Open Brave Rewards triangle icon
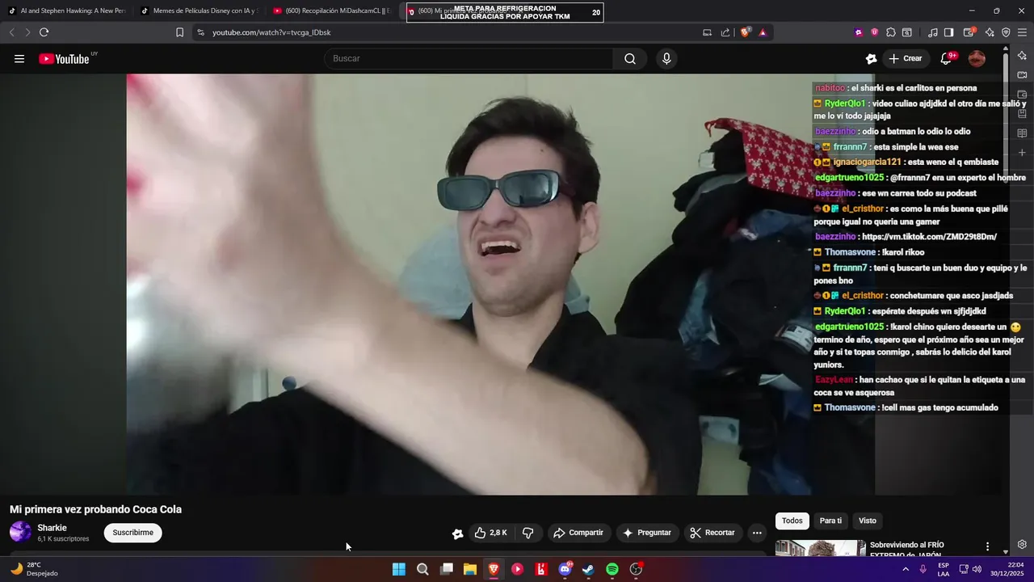 [x=763, y=32]
